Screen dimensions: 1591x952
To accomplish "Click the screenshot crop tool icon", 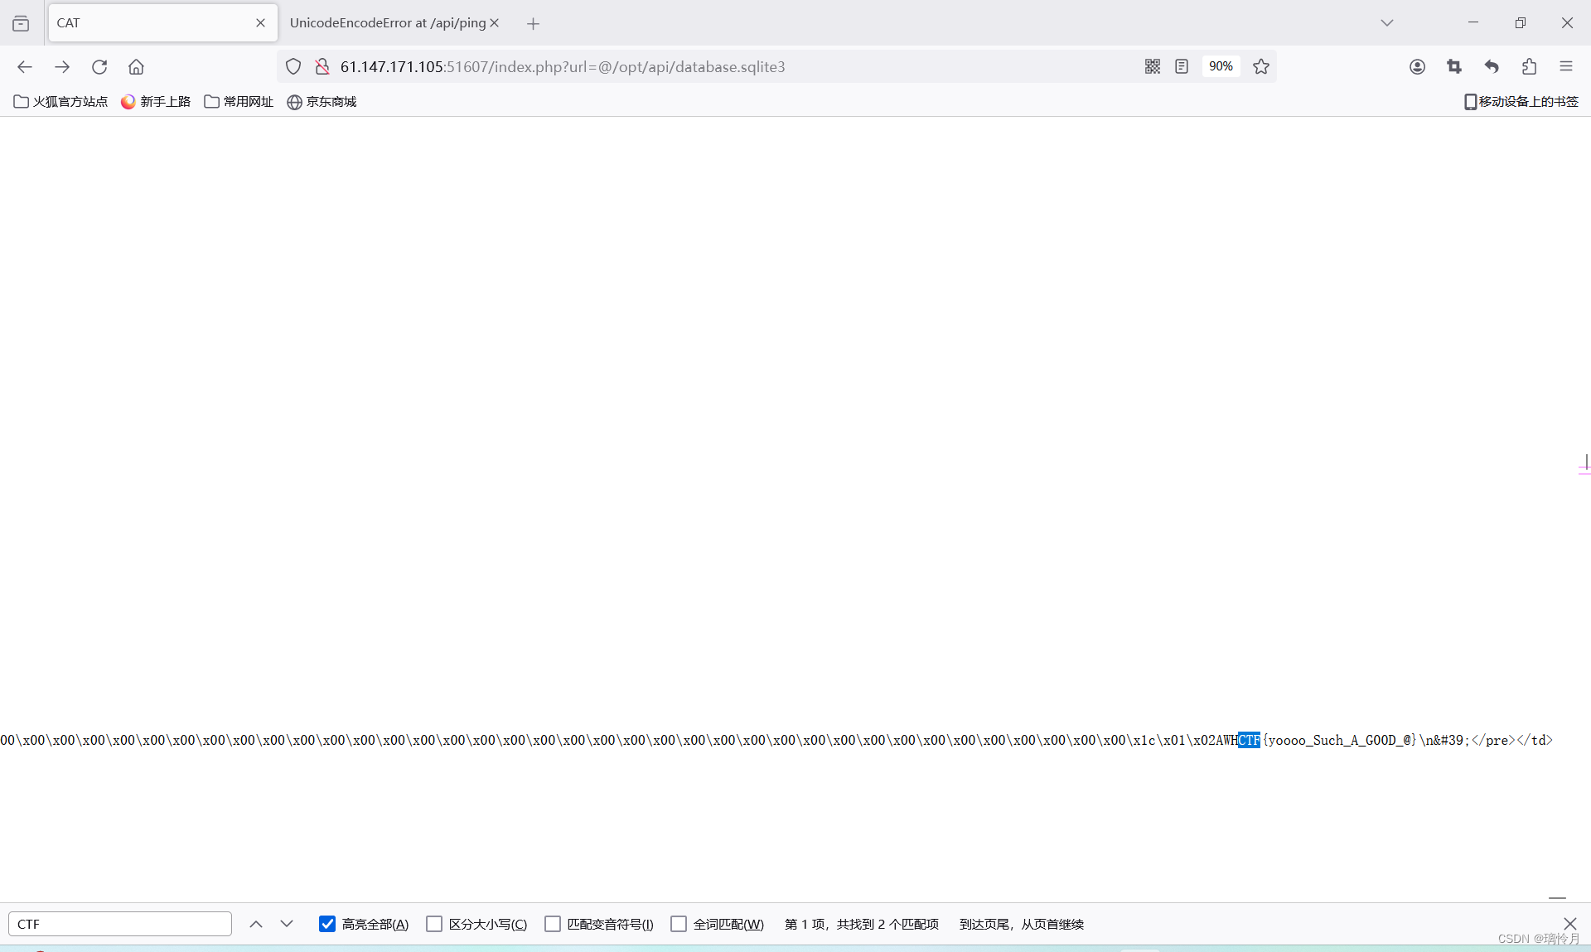I will pyautogui.click(x=1454, y=66).
